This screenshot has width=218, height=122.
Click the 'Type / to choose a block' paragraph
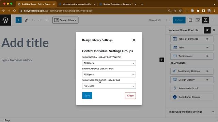pyautogui.click(x=17, y=60)
